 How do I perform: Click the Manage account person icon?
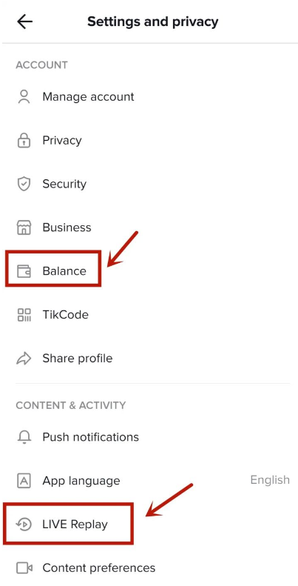tap(24, 97)
